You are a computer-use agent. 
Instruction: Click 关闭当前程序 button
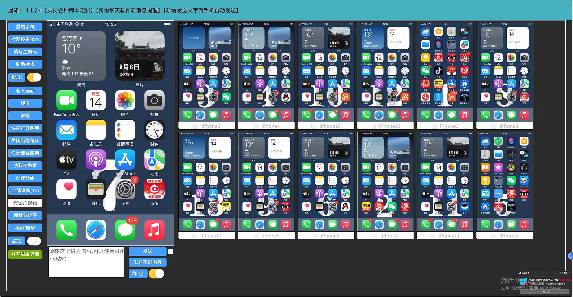pos(25,141)
